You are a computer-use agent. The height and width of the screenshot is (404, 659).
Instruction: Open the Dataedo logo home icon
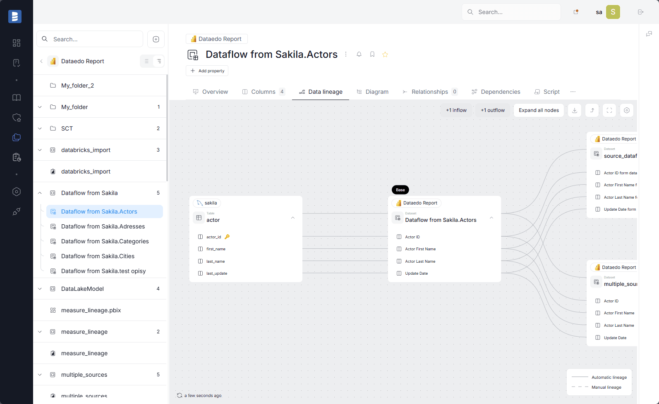(15, 17)
